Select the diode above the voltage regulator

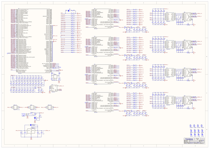31,125
